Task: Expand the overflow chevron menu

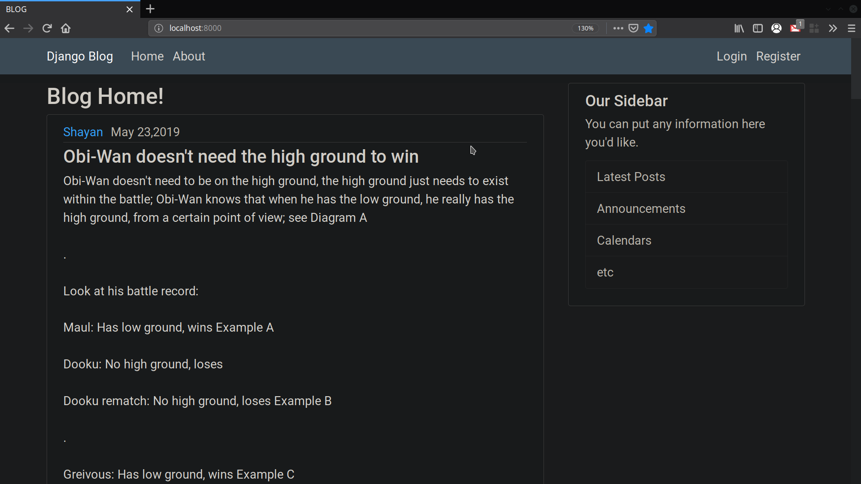Action: click(833, 28)
